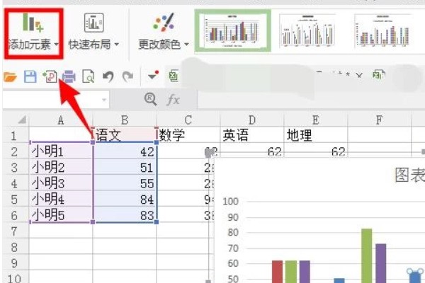Image resolution: width=425 pixels, height=283 pixels.
Task: Open print preview with magnifier page icon
Action: tap(89, 76)
